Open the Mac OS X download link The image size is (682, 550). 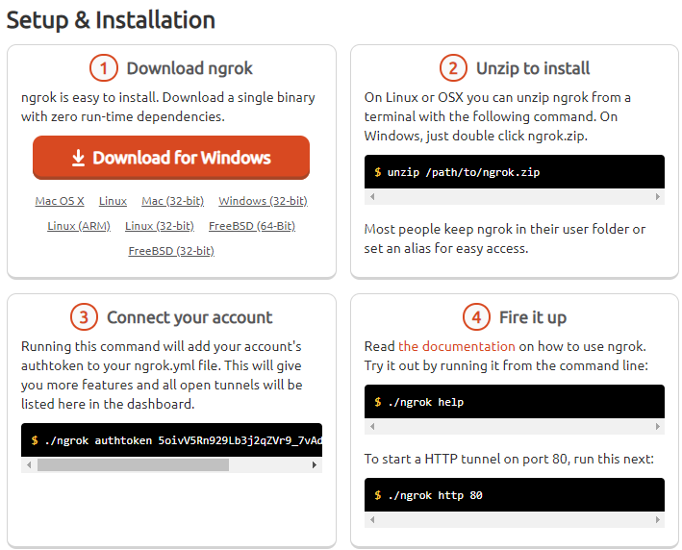click(x=60, y=201)
